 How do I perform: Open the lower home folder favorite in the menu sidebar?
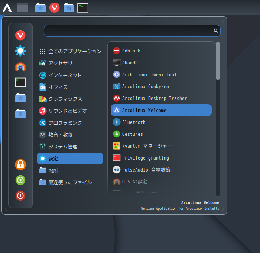tap(20, 113)
